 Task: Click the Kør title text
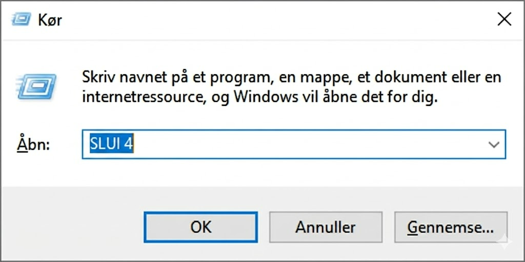point(50,20)
